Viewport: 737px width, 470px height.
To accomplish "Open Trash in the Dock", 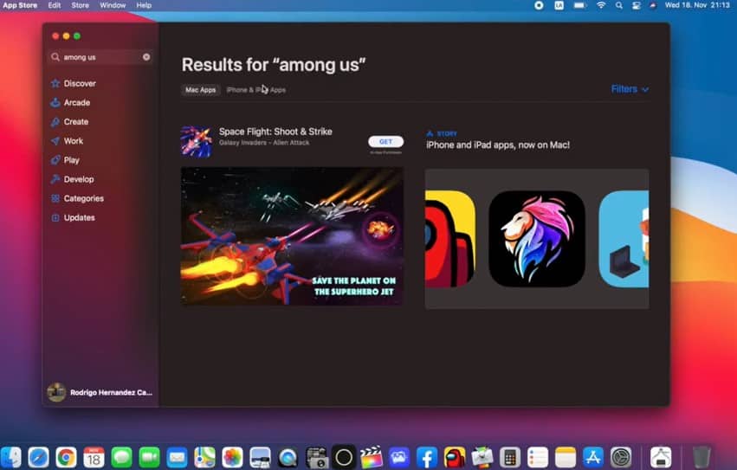I will (x=701, y=457).
